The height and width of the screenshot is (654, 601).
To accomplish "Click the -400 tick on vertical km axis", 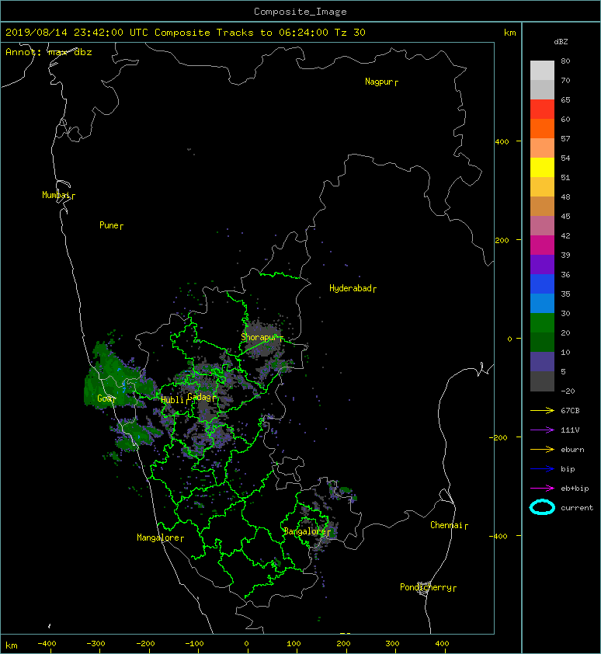I will pos(499,537).
